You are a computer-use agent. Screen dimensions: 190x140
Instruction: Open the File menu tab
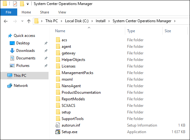click(8, 12)
